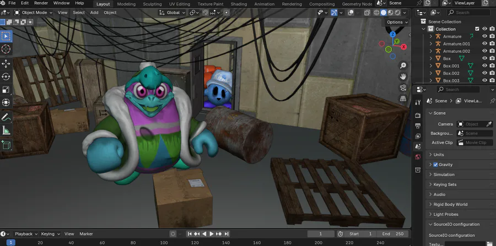Open the Marker menu in timeline

(x=86, y=234)
